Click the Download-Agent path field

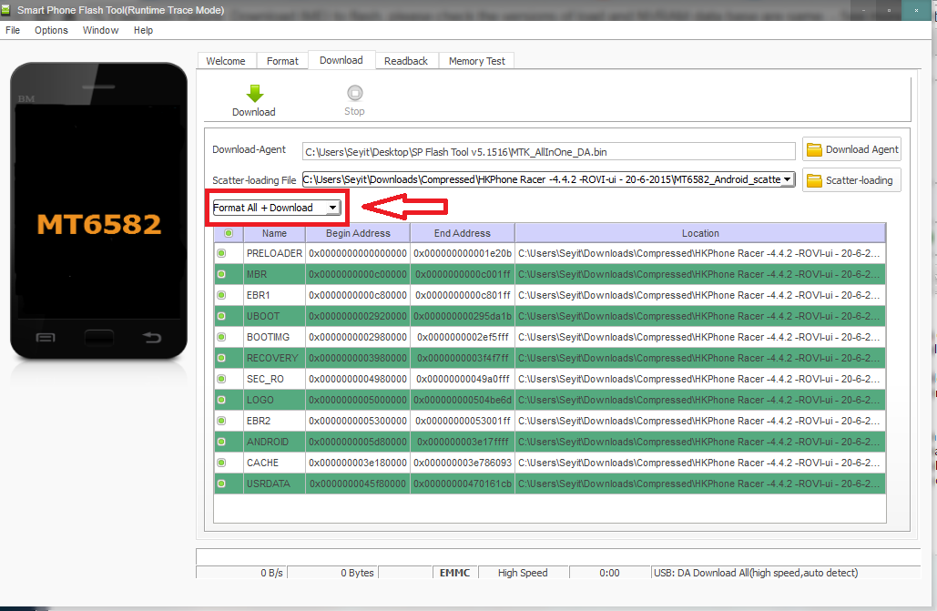(548, 151)
